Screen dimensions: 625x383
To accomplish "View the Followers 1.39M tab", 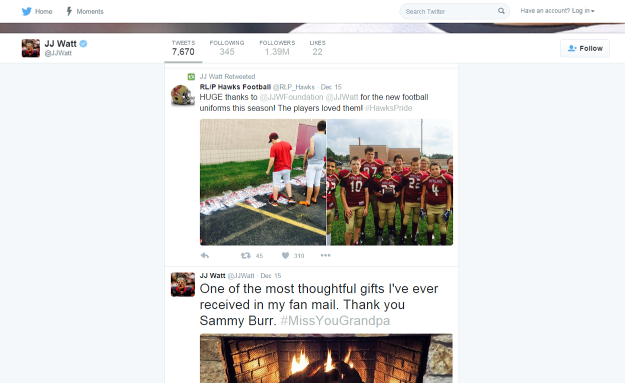I will [277, 48].
